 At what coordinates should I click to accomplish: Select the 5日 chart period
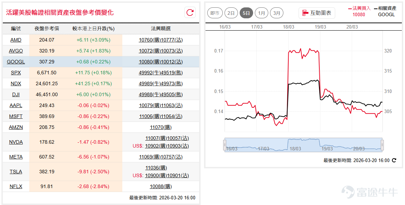click(x=246, y=13)
